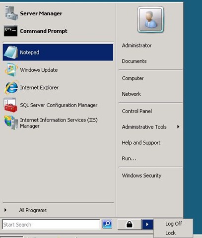Click the highlighted Notepad label

(x=30, y=53)
